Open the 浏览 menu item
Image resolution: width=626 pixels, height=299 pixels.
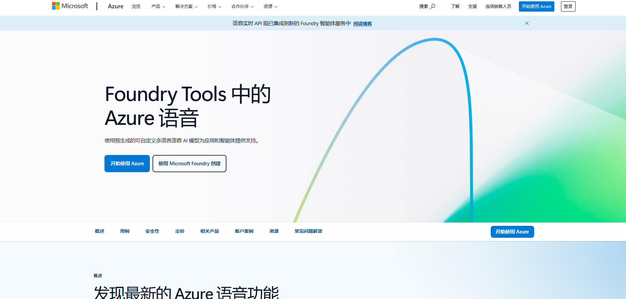coord(136,6)
